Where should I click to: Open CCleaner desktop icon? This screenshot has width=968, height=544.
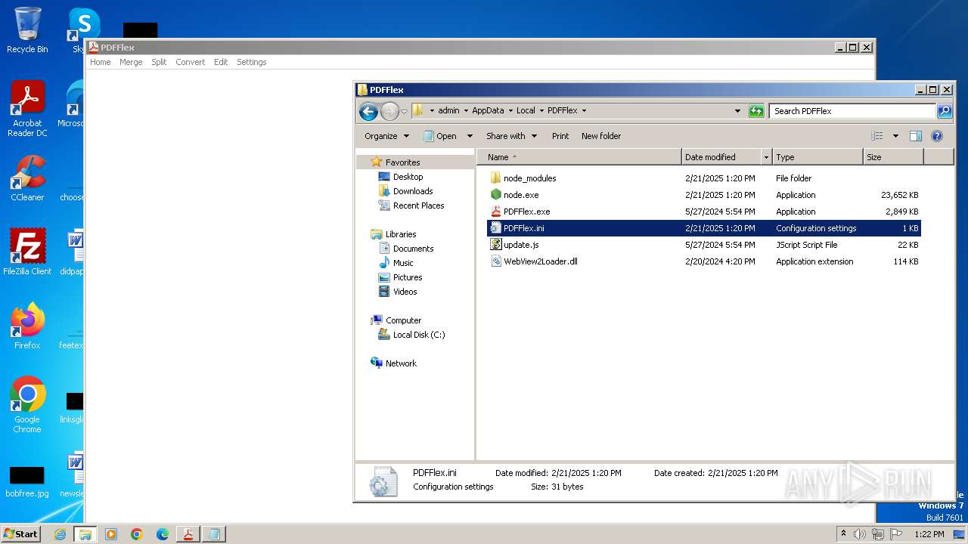pos(27,178)
